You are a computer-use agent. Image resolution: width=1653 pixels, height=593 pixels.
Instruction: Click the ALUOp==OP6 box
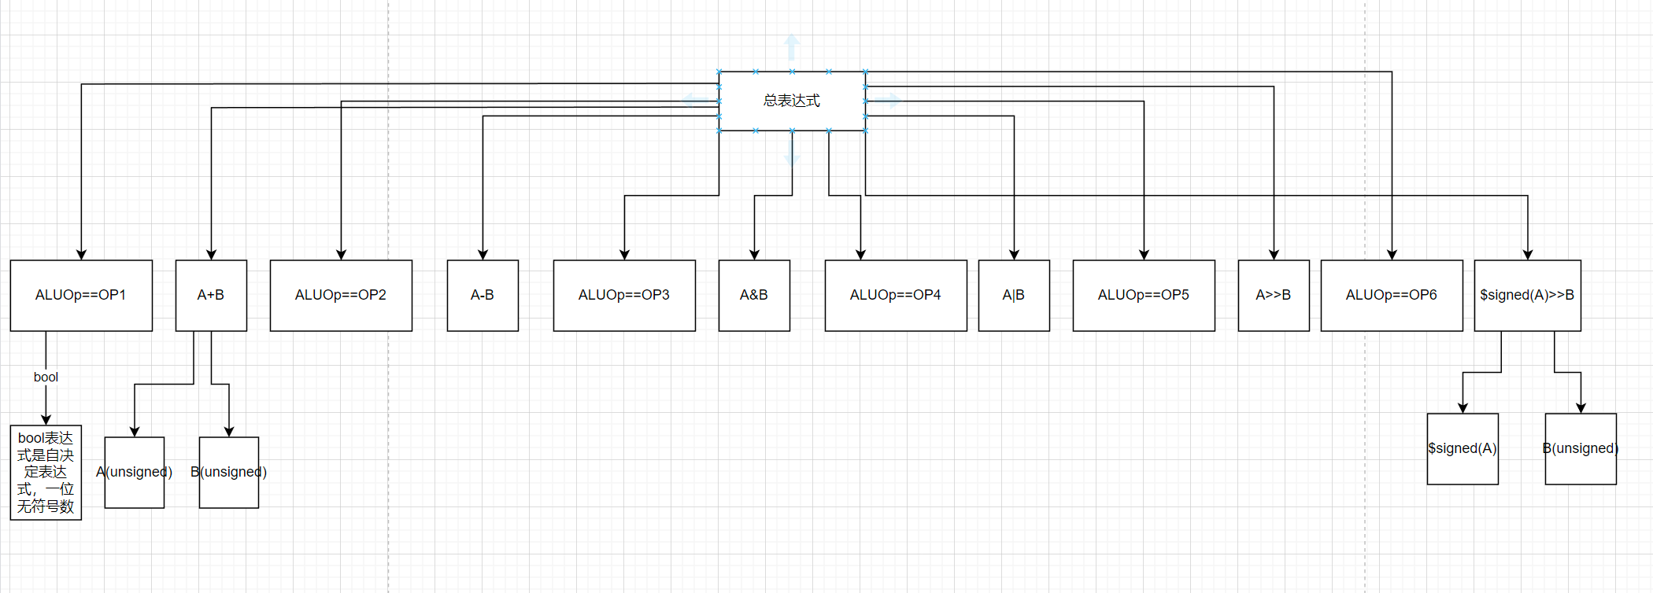(x=1392, y=295)
